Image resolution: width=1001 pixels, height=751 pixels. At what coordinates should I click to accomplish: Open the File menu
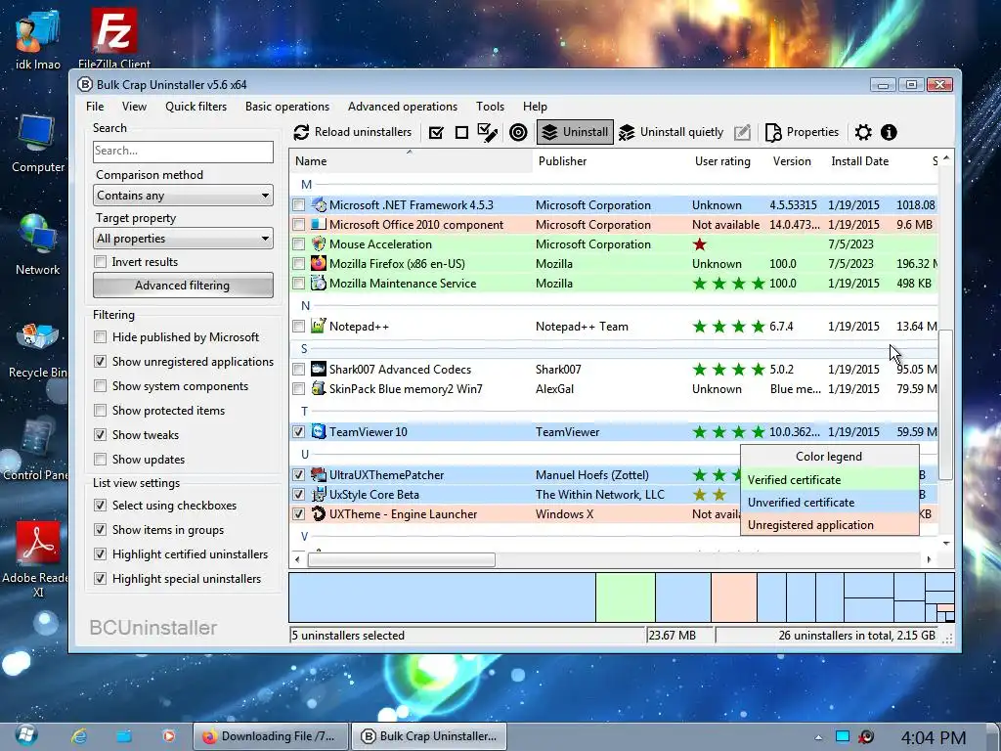95,107
